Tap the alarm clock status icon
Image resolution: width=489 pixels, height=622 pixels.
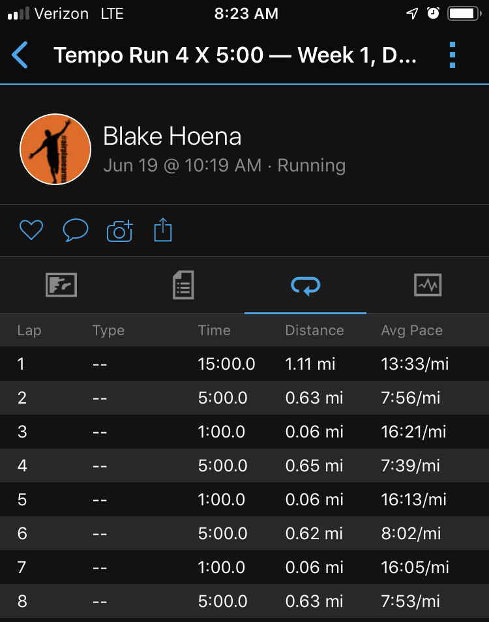(433, 14)
